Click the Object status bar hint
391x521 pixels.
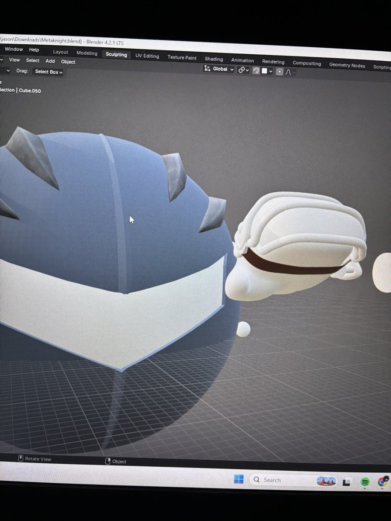point(116,461)
